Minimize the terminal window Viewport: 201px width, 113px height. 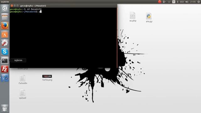(x=15, y=6)
